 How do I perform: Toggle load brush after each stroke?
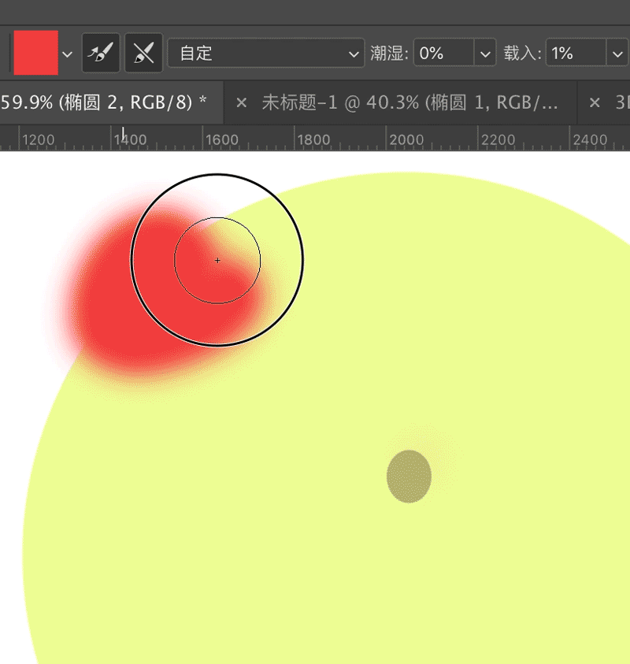[101, 53]
